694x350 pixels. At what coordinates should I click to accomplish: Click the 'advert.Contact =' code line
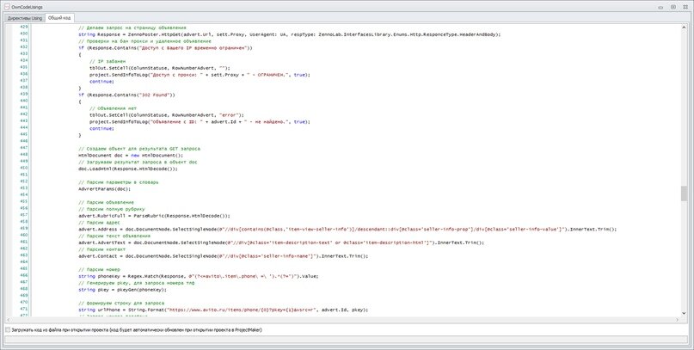pos(223,256)
